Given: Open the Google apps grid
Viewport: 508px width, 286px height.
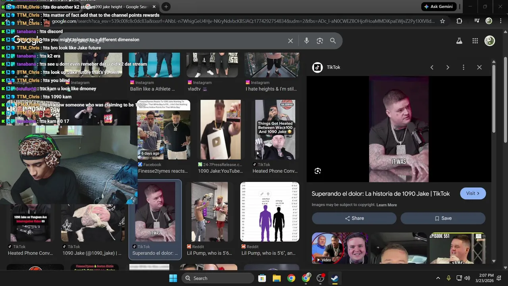Looking at the screenshot, I should (x=475, y=41).
